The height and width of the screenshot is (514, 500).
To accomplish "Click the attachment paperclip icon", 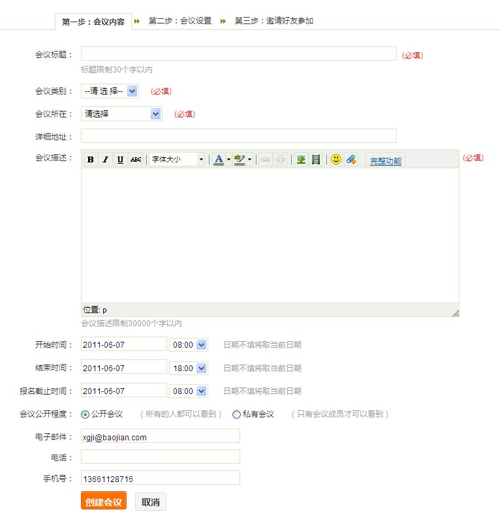I will click(x=351, y=160).
